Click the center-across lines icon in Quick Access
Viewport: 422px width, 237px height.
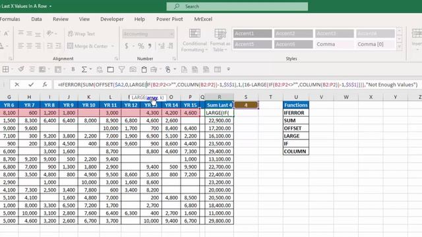pyautogui.click(x=32, y=70)
